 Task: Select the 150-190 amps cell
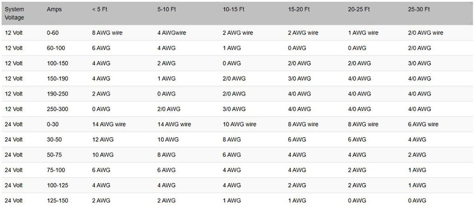pos(57,79)
